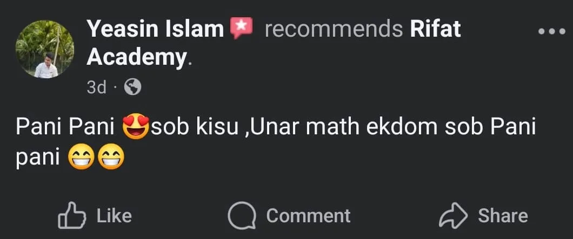This screenshot has height=239, width=573.
Task: Click the word 'Academy' in the header
Action: point(136,57)
